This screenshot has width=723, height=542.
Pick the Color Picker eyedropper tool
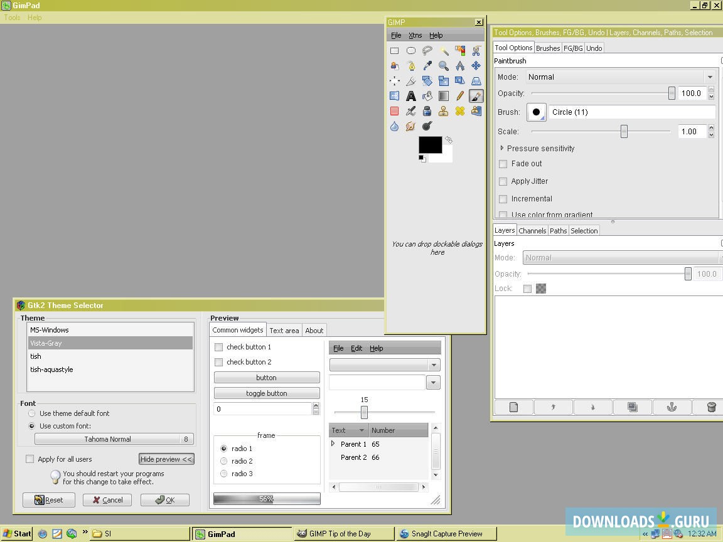[427, 65]
